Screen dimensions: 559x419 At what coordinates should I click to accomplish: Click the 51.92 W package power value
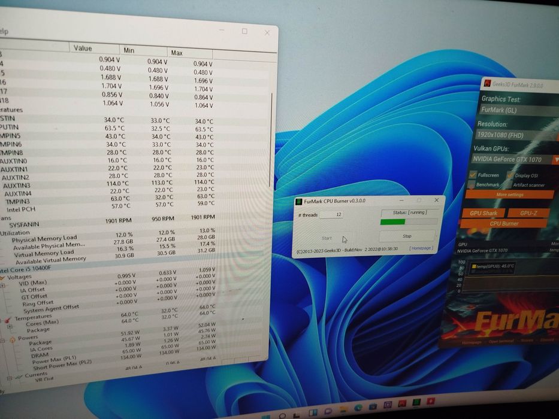click(x=130, y=333)
